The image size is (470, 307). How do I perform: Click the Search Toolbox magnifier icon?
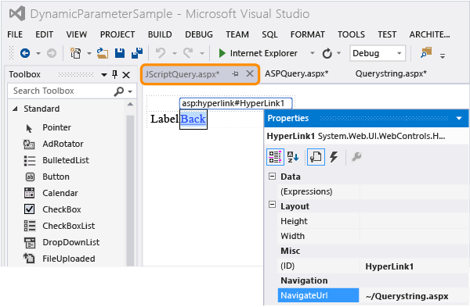(x=119, y=91)
